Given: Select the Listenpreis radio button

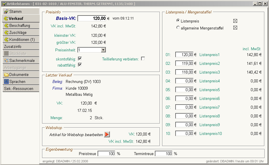Looking at the screenshot, I should 178,20.
